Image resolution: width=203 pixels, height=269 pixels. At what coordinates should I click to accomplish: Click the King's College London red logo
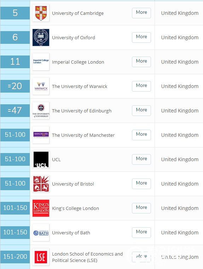click(x=41, y=208)
